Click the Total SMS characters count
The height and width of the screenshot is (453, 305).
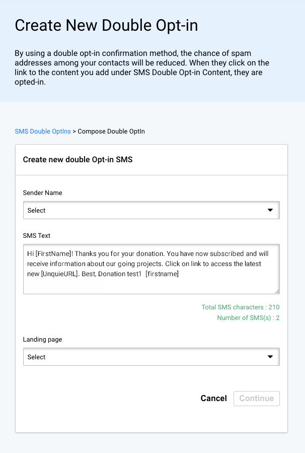(x=241, y=307)
